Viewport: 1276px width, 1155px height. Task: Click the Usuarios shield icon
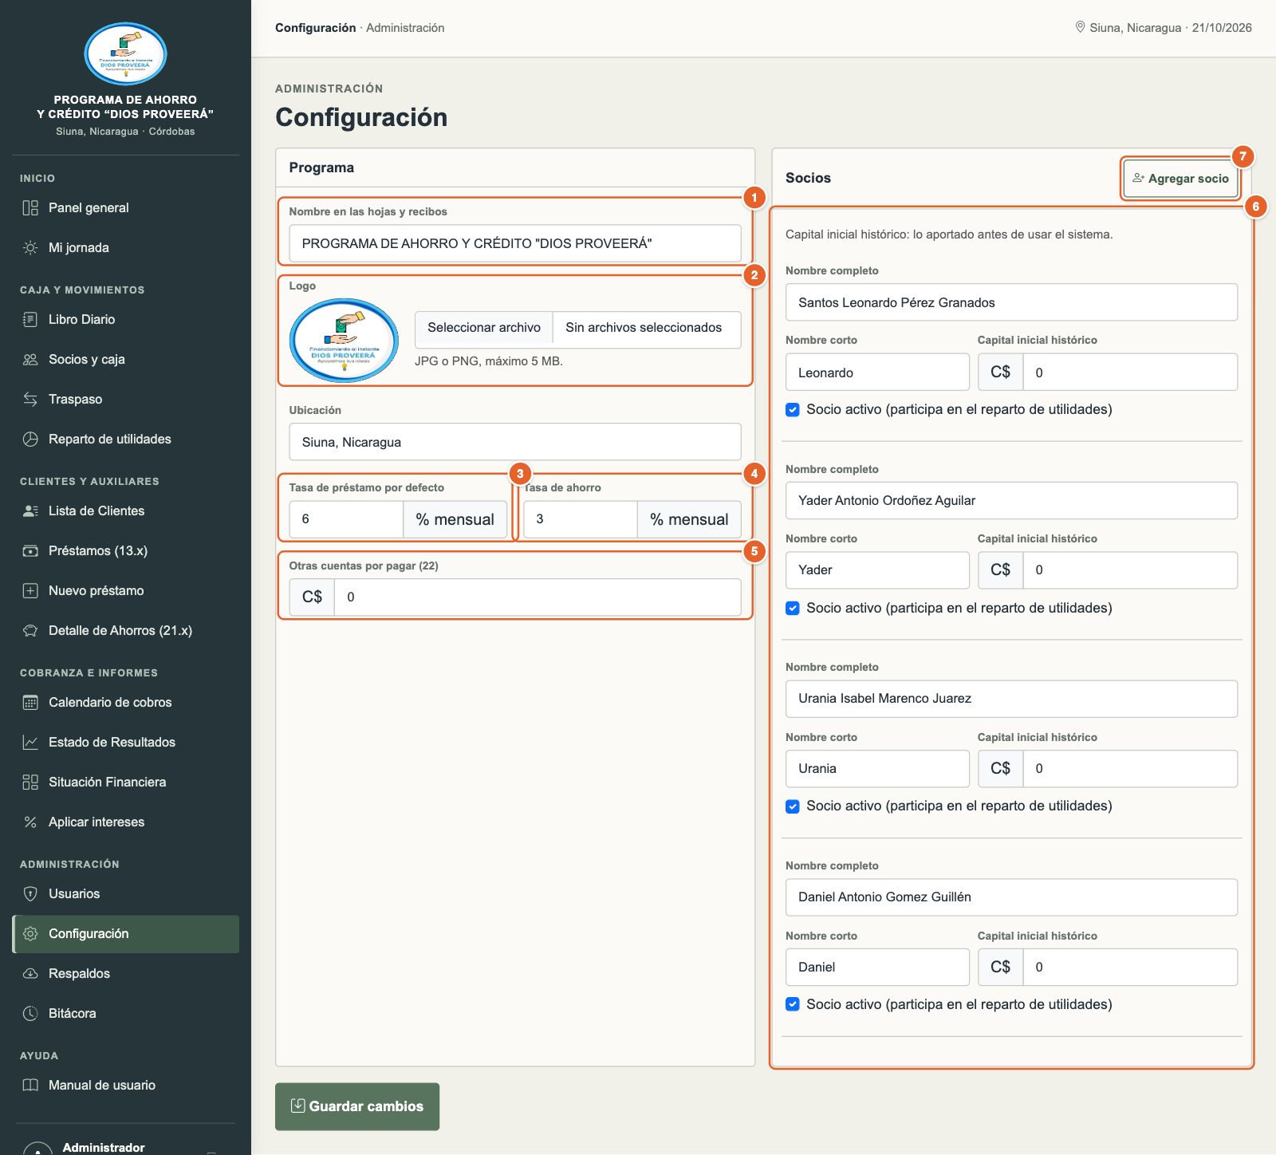(30, 894)
